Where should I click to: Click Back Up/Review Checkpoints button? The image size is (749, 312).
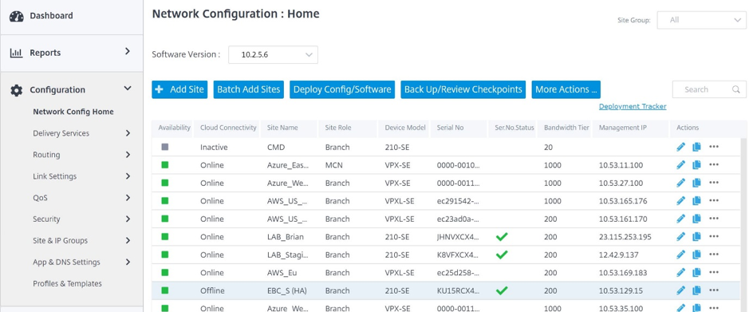463,89
